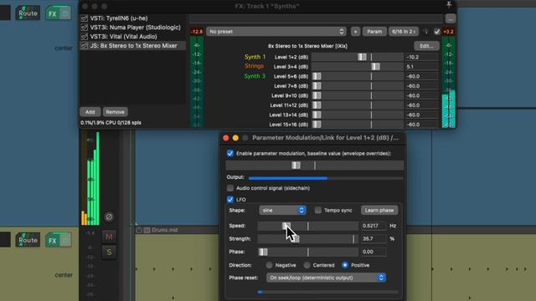
Task: Click the lock icon on Drums.mid item
Action: coord(139,230)
